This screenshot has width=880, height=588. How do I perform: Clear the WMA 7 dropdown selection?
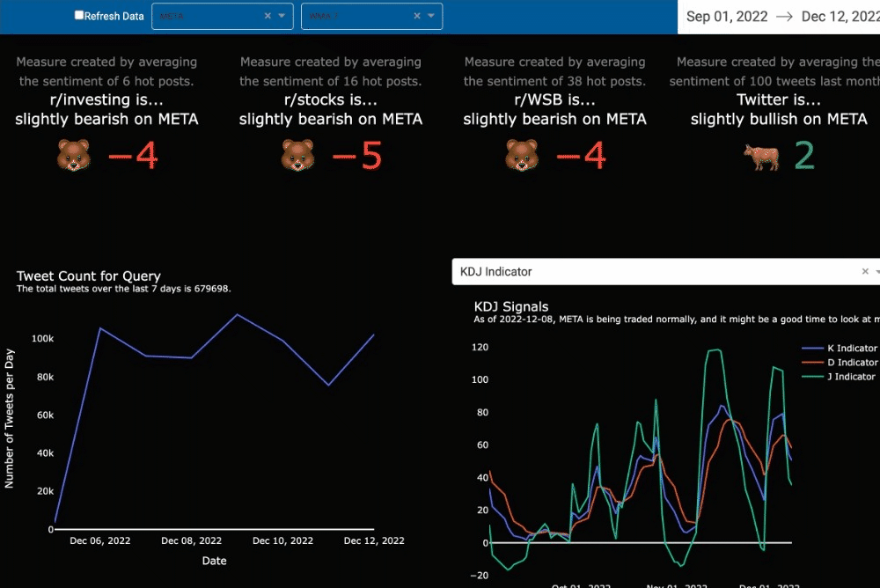click(417, 16)
